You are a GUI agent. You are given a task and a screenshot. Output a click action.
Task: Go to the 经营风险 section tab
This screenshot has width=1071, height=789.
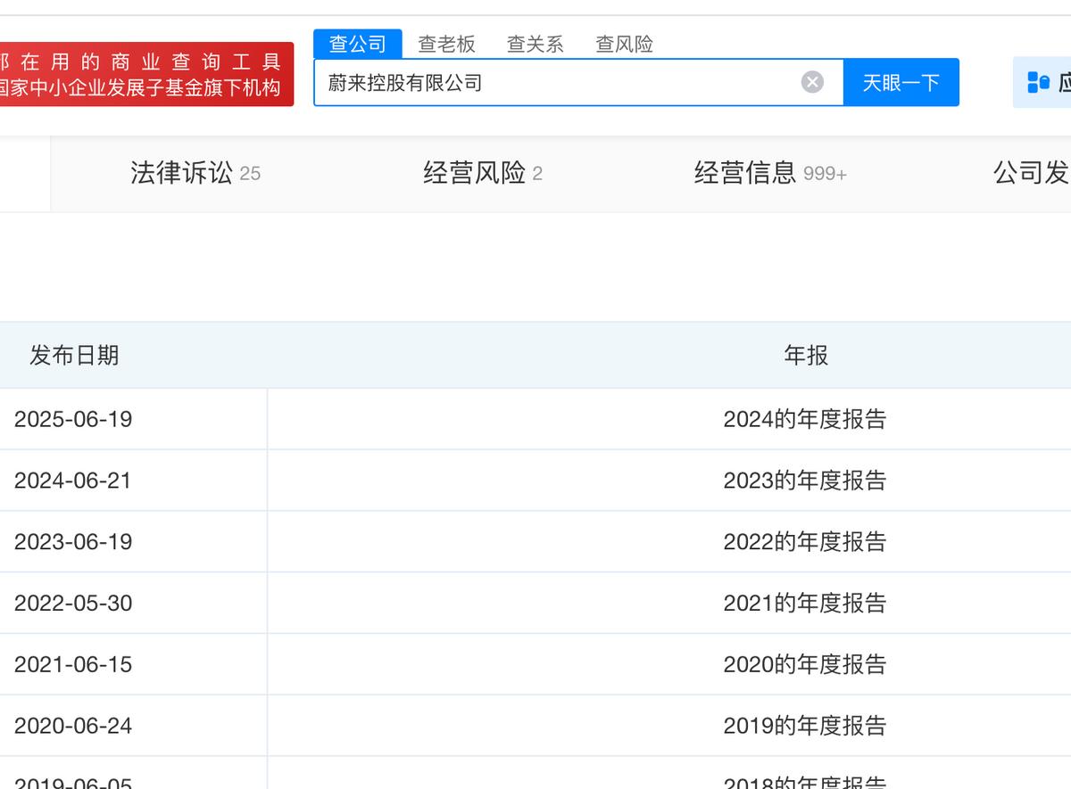coord(482,173)
